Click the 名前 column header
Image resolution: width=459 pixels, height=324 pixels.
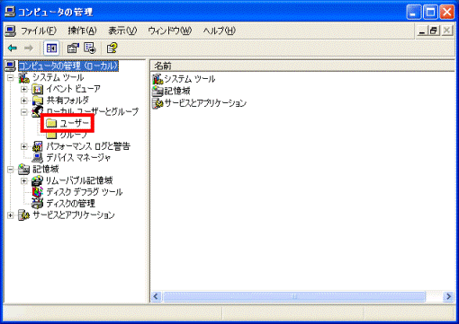[302, 66]
